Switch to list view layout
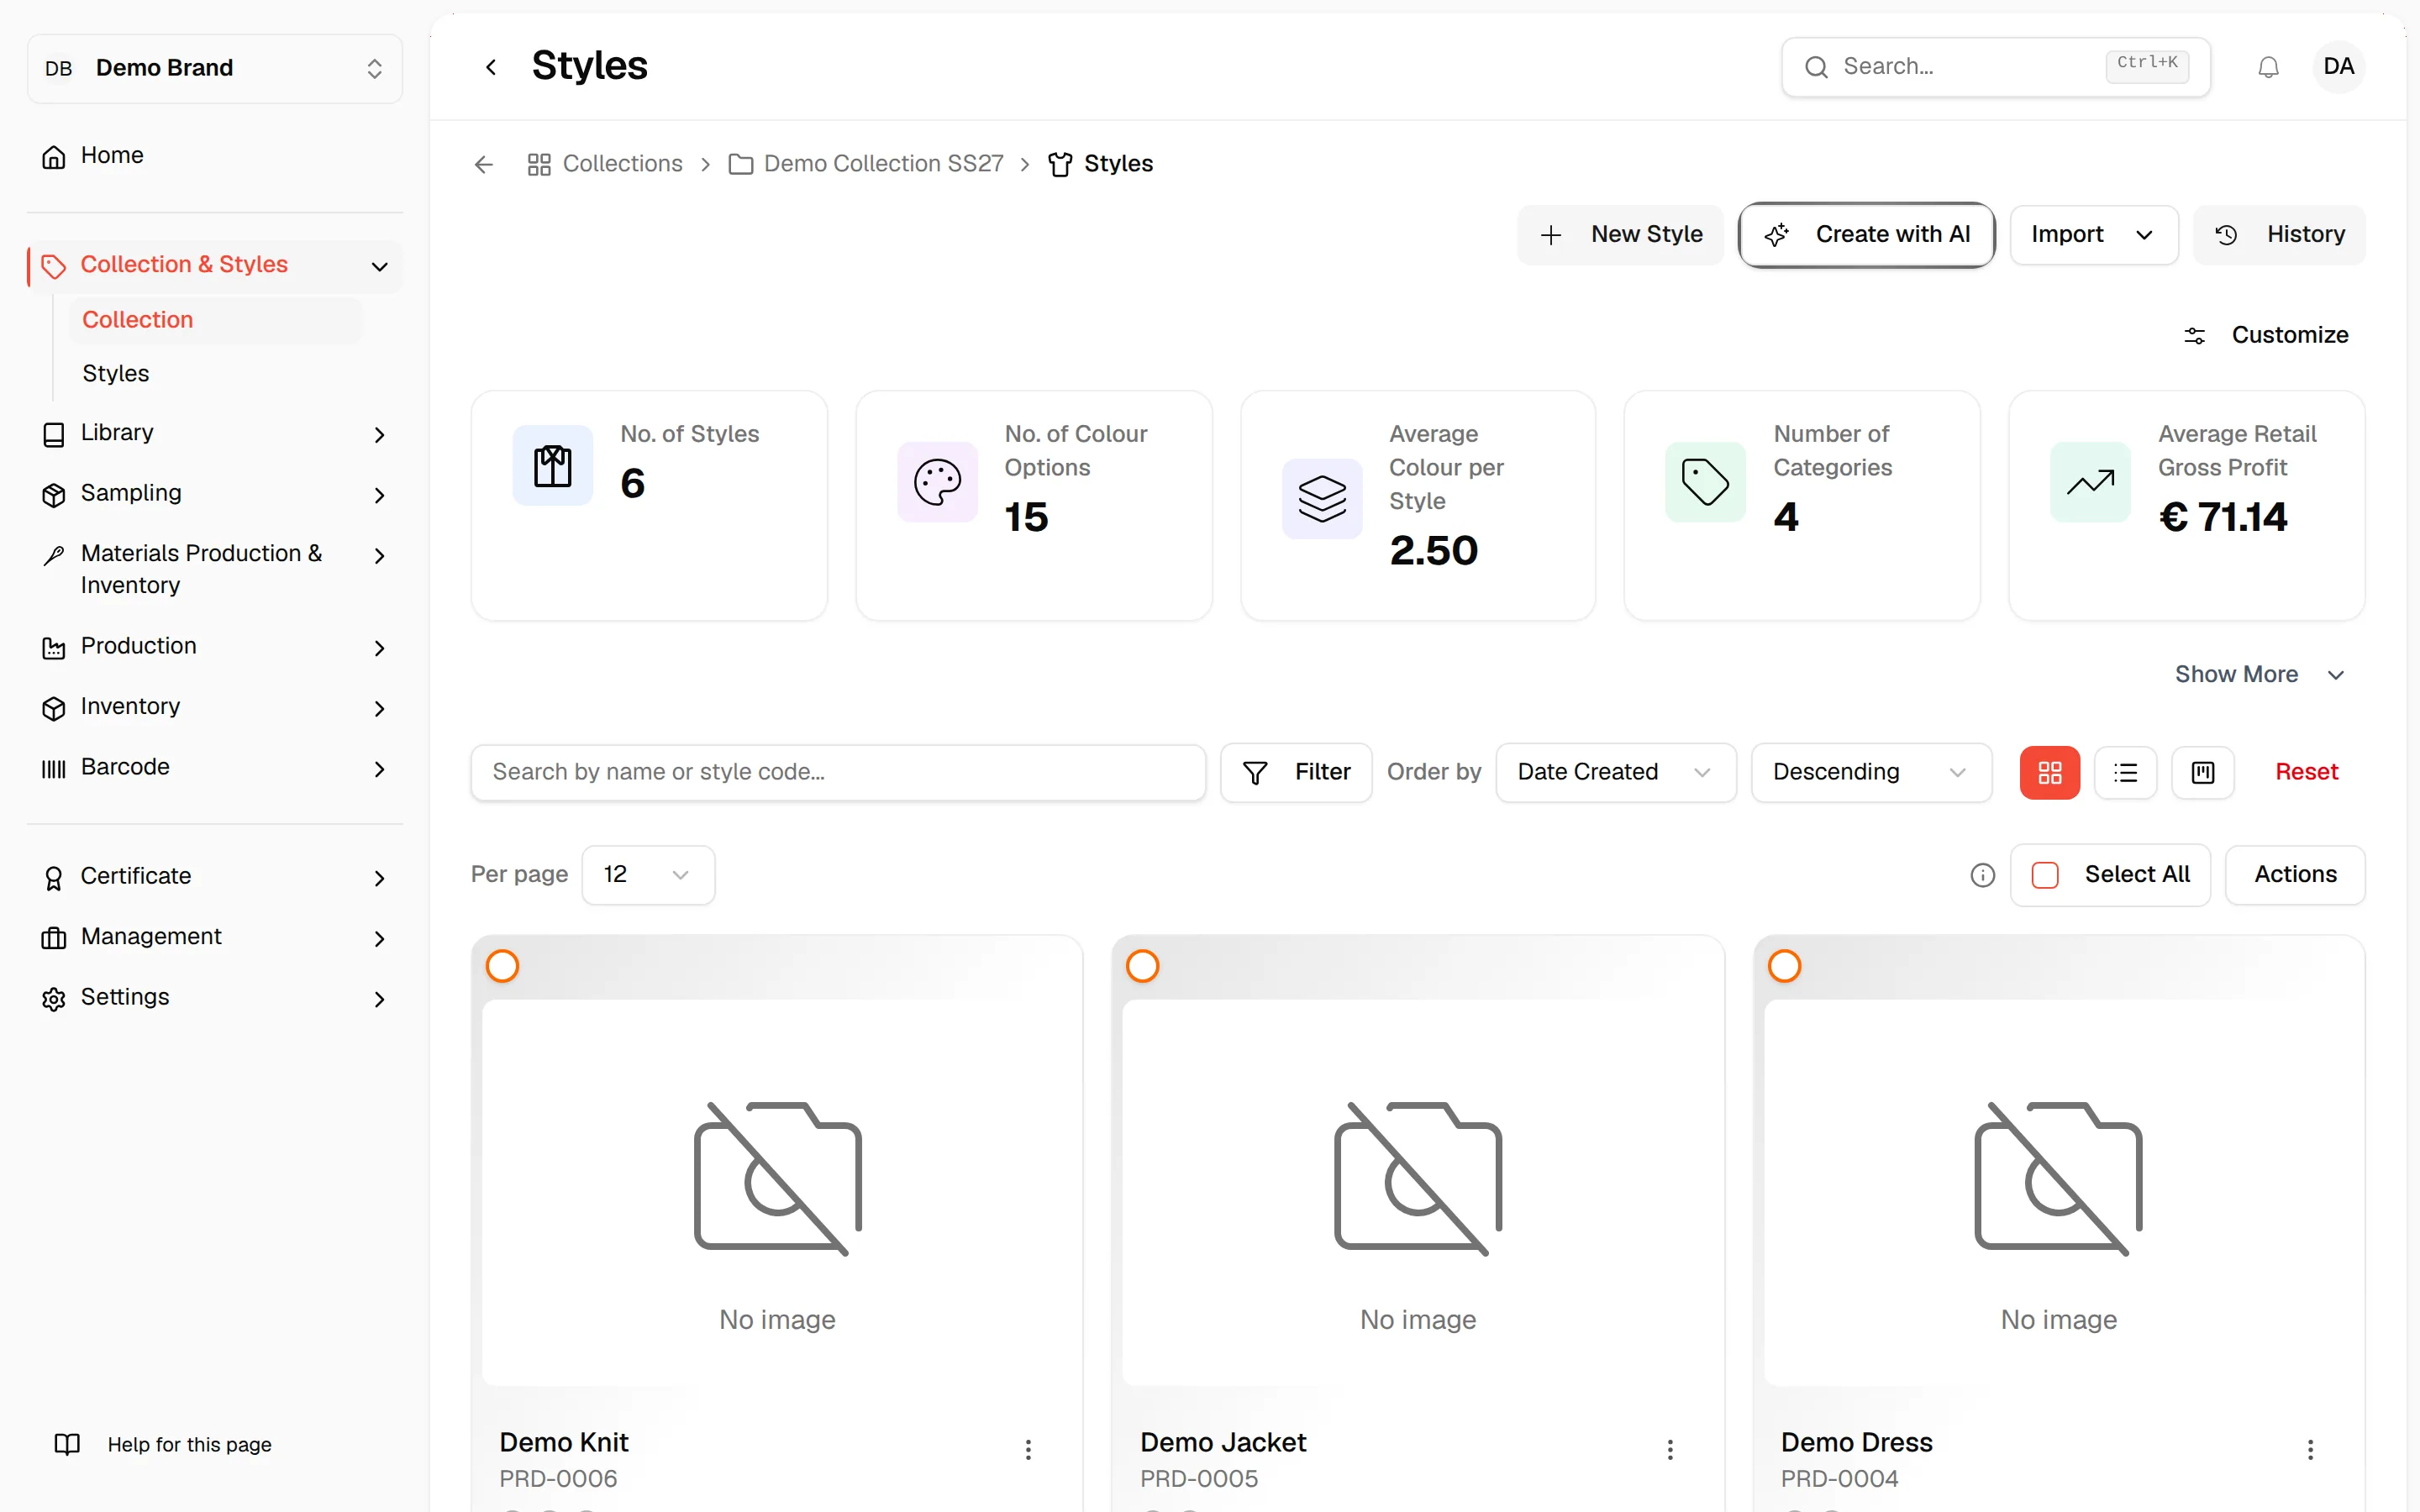 (x=2126, y=772)
